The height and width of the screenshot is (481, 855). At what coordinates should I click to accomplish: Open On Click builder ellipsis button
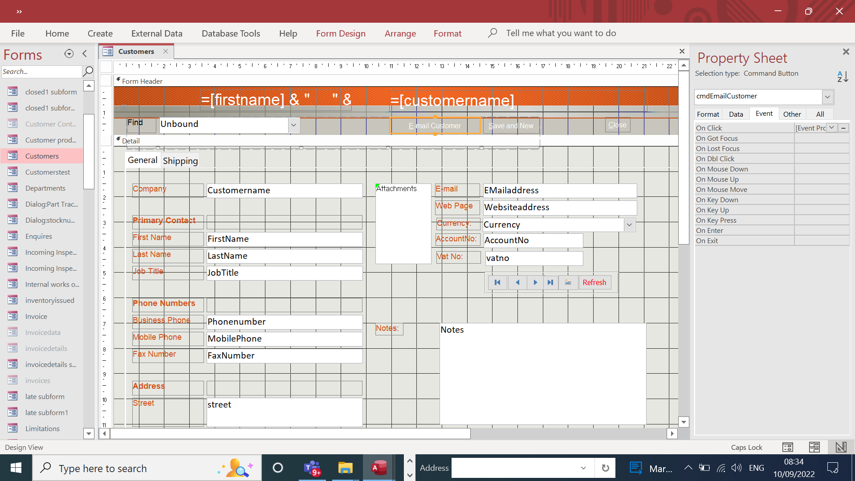tap(843, 128)
